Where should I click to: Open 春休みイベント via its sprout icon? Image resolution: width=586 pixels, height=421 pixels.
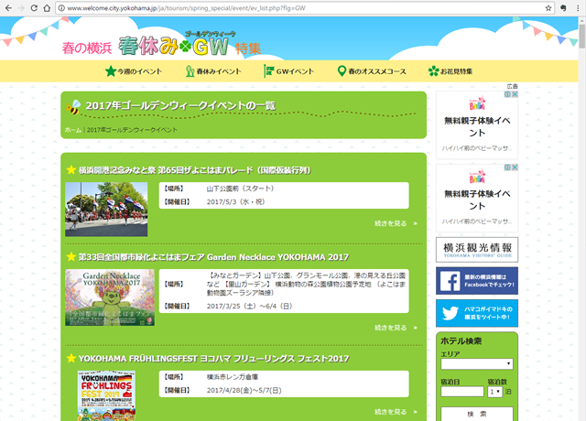point(190,71)
